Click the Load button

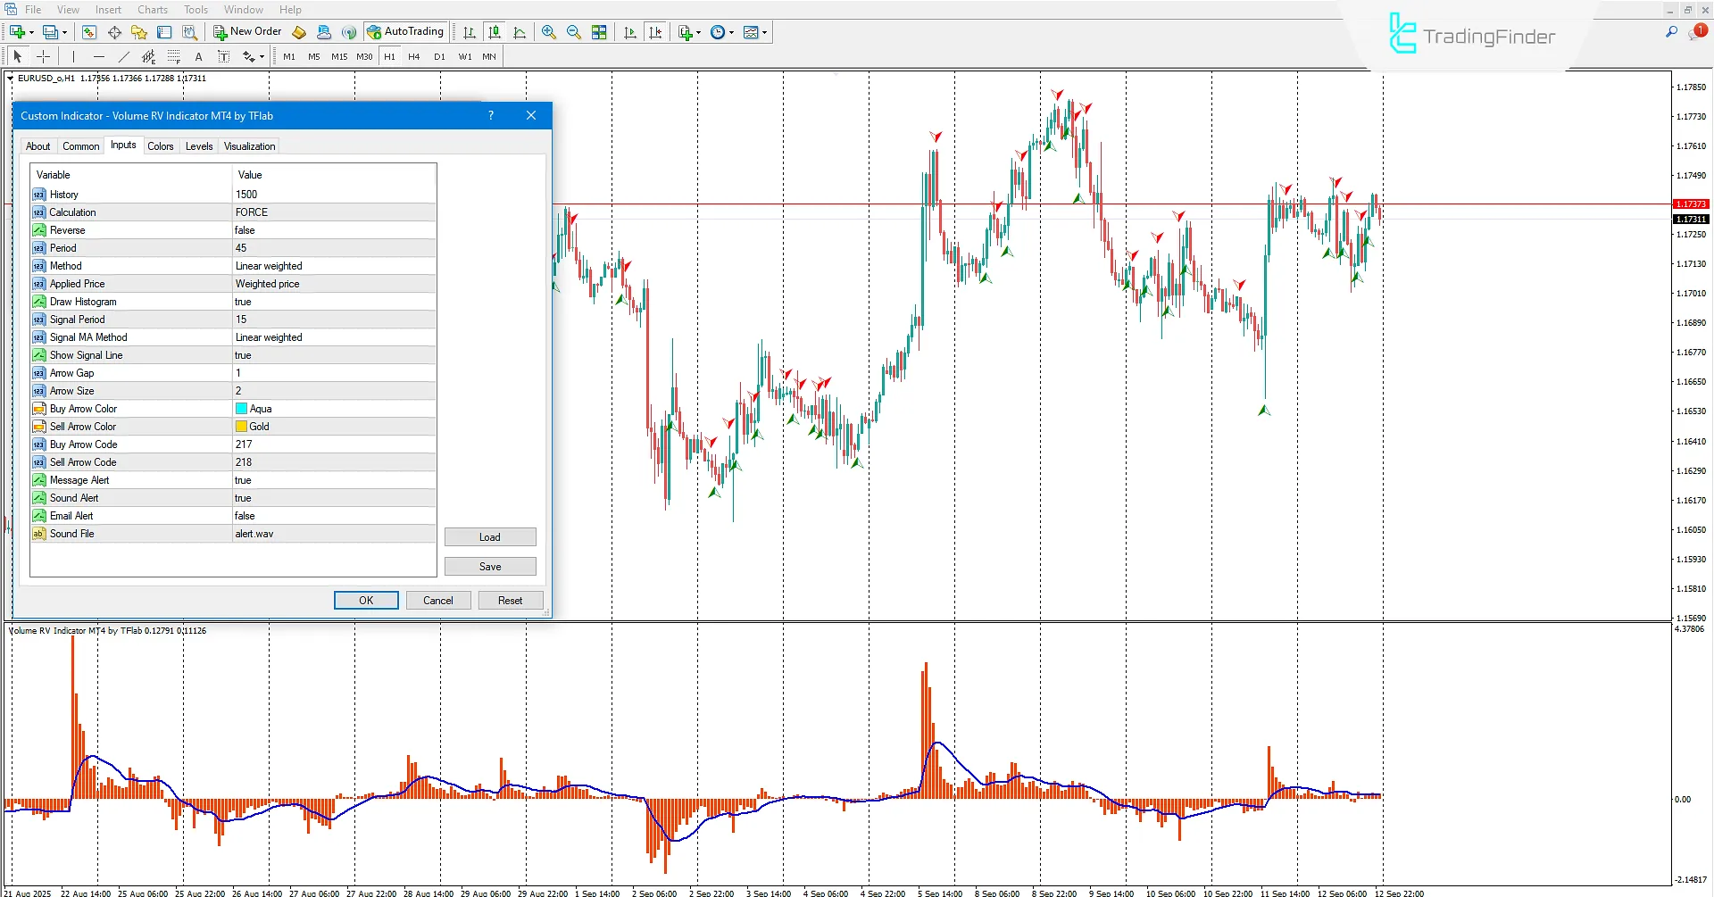489,536
